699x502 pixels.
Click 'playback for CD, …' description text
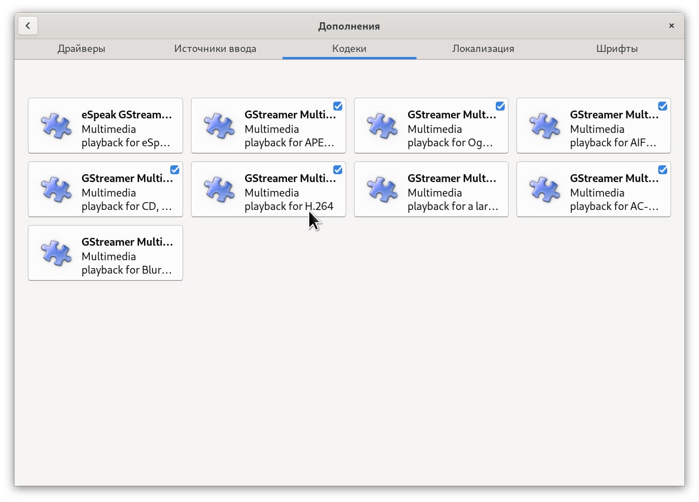point(127,206)
